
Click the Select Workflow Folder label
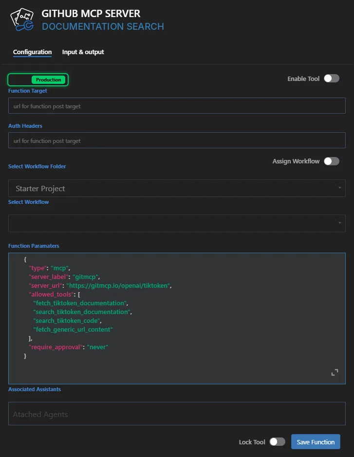pyautogui.click(x=37, y=166)
